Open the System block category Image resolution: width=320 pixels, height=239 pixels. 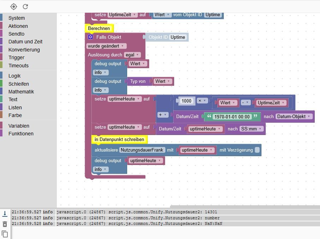(x=17, y=18)
